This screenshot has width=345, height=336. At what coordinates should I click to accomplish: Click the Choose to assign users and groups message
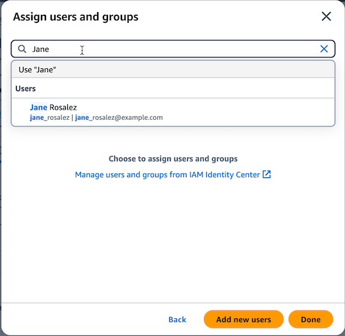pyautogui.click(x=173, y=159)
